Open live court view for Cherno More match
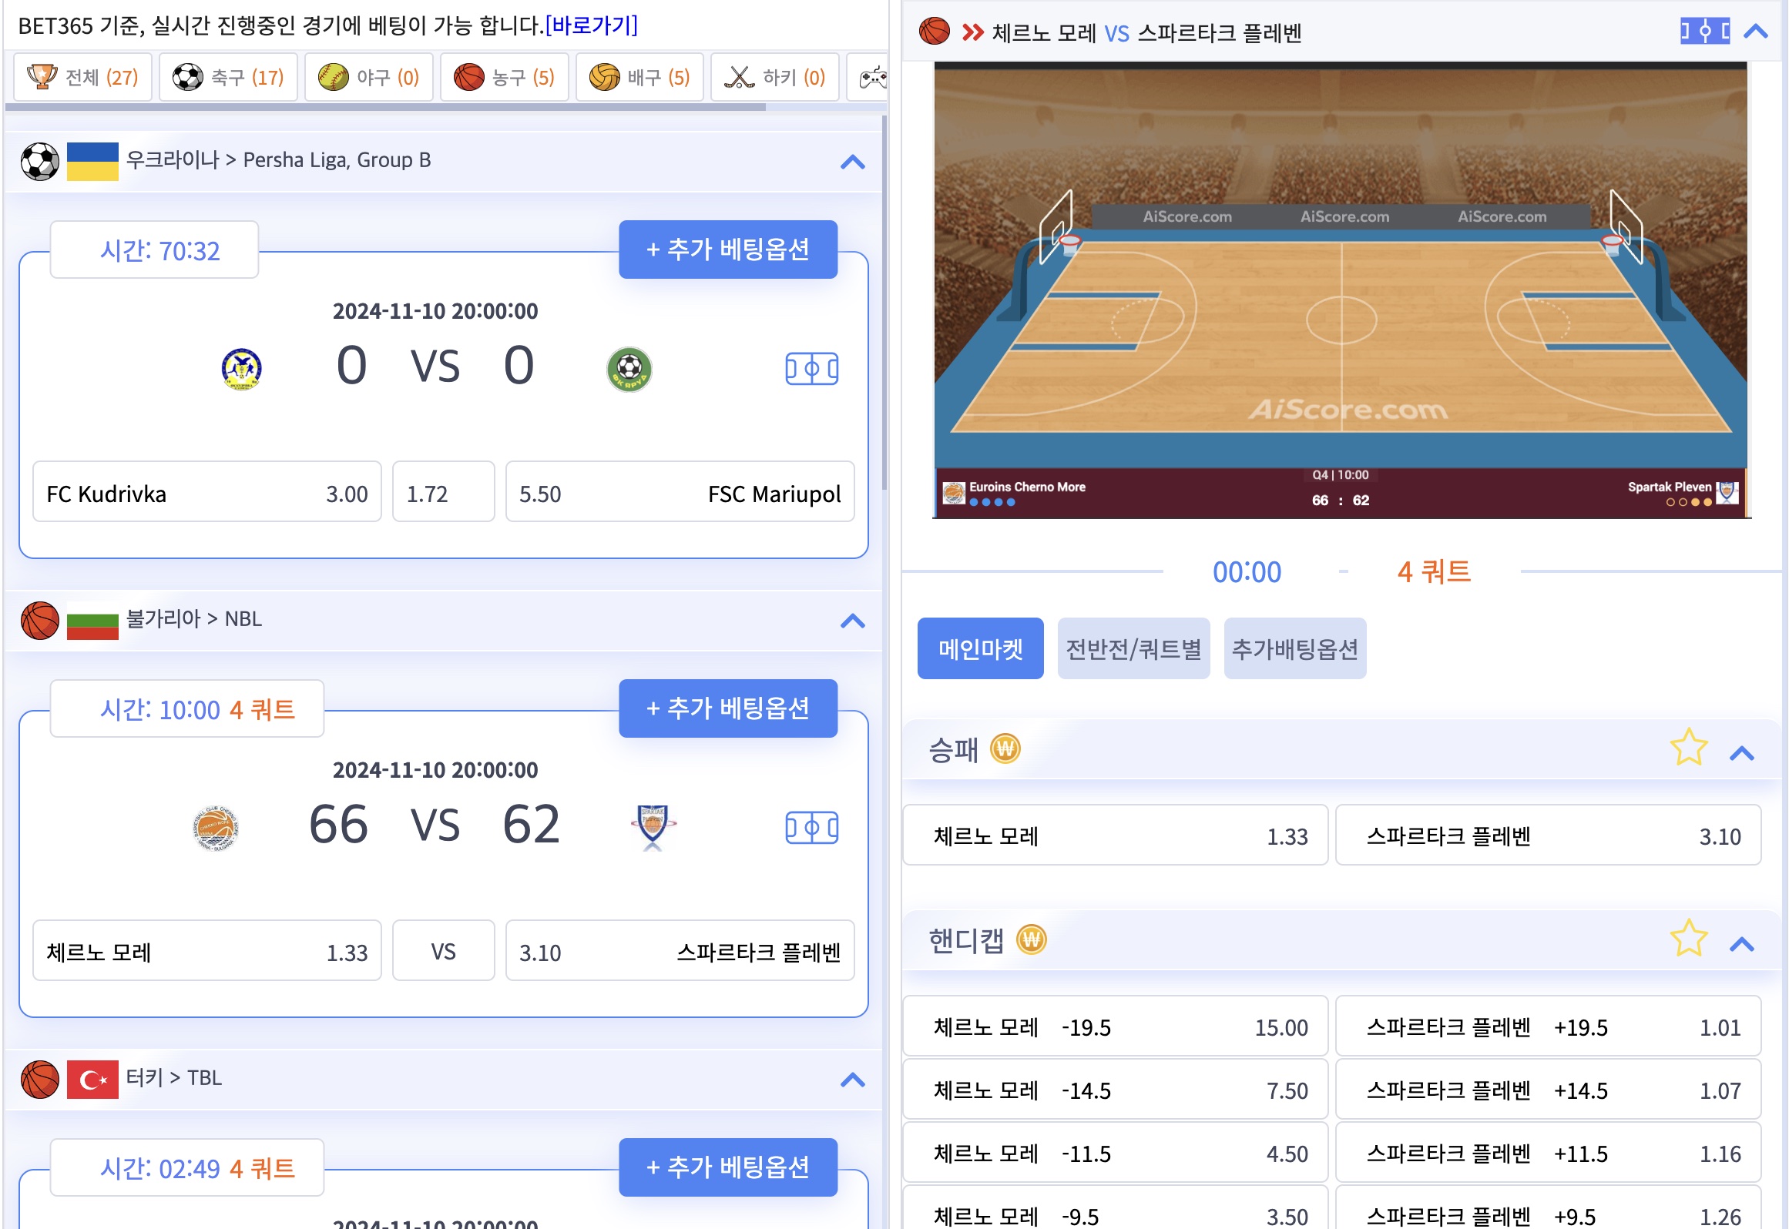The width and height of the screenshot is (1789, 1229). tap(811, 828)
